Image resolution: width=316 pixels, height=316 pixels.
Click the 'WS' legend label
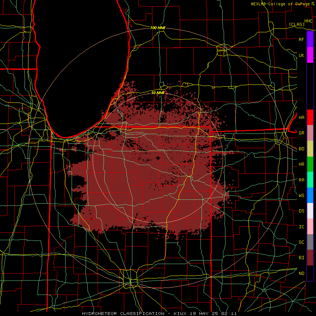click(x=301, y=196)
